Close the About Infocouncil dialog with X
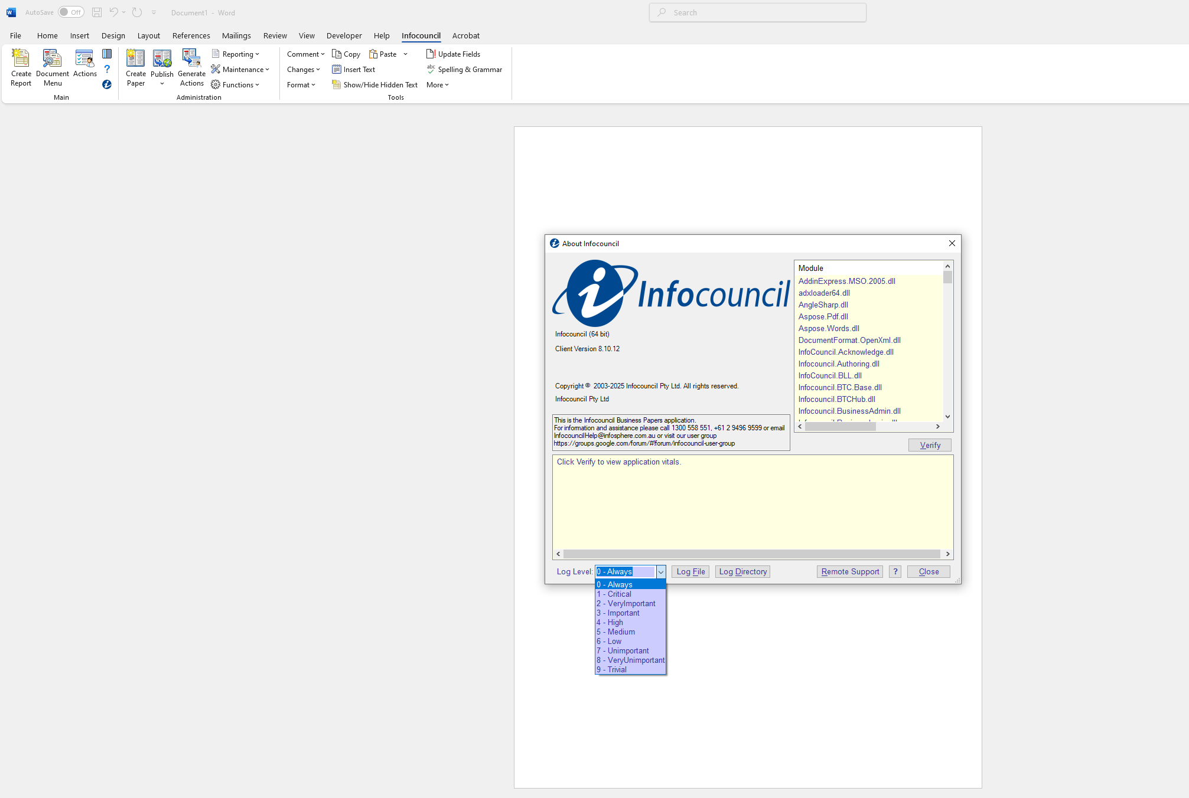This screenshot has height=798, width=1189. [x=952, y=243]
